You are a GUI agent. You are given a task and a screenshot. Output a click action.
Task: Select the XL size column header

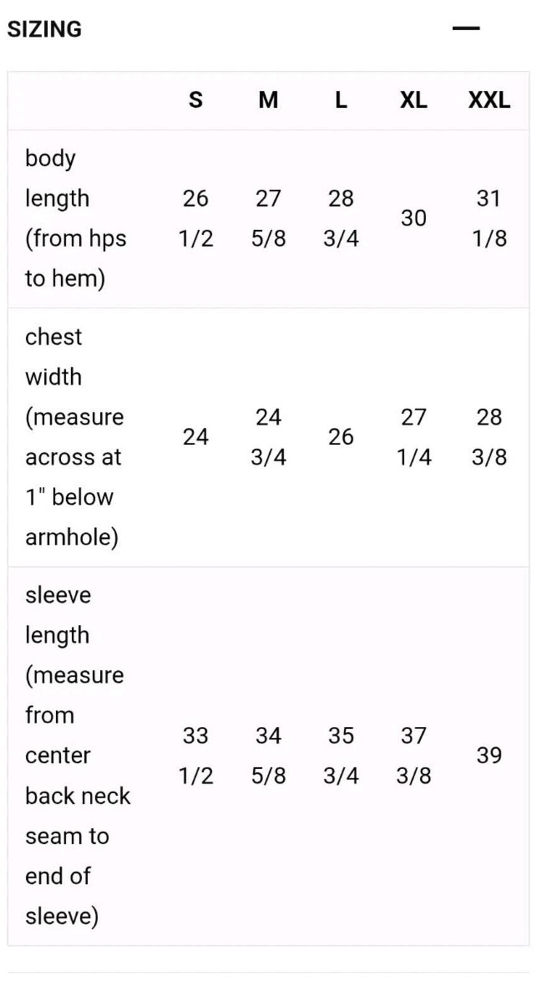414,100
